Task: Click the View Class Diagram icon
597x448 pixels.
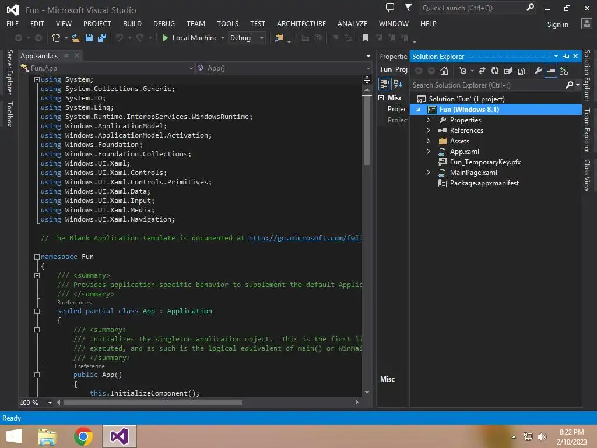Action: pyautogui.click(x=564, y=71)
